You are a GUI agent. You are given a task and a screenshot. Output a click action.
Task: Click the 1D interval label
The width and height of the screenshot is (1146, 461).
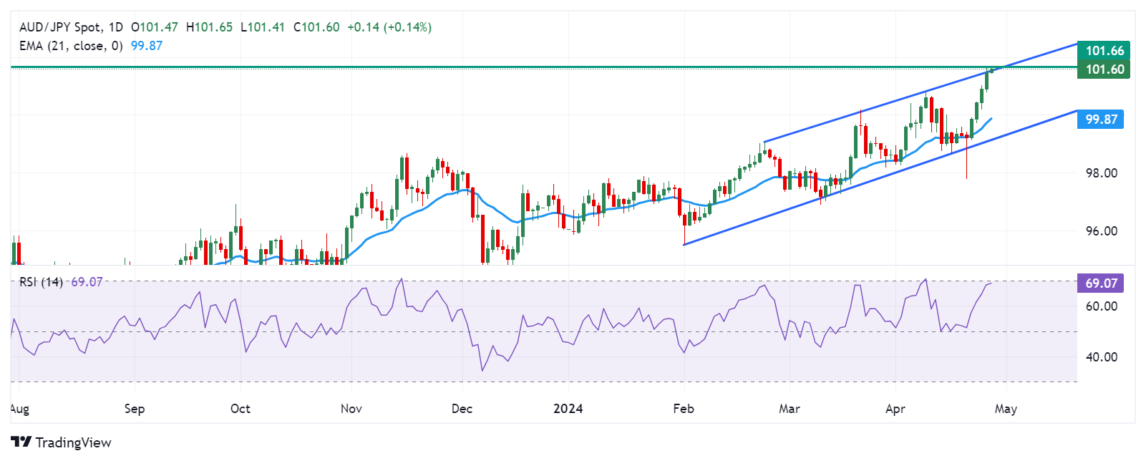pyautogui.click(x=115, y=27)
